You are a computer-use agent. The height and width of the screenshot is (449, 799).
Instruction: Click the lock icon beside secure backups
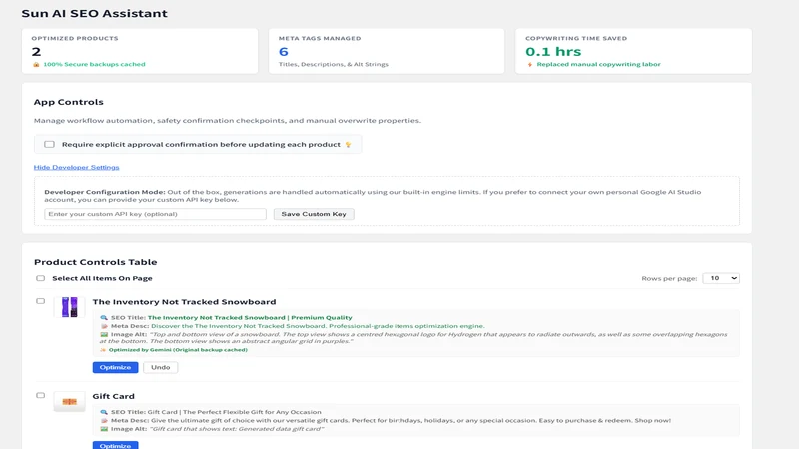click(36, 64)
